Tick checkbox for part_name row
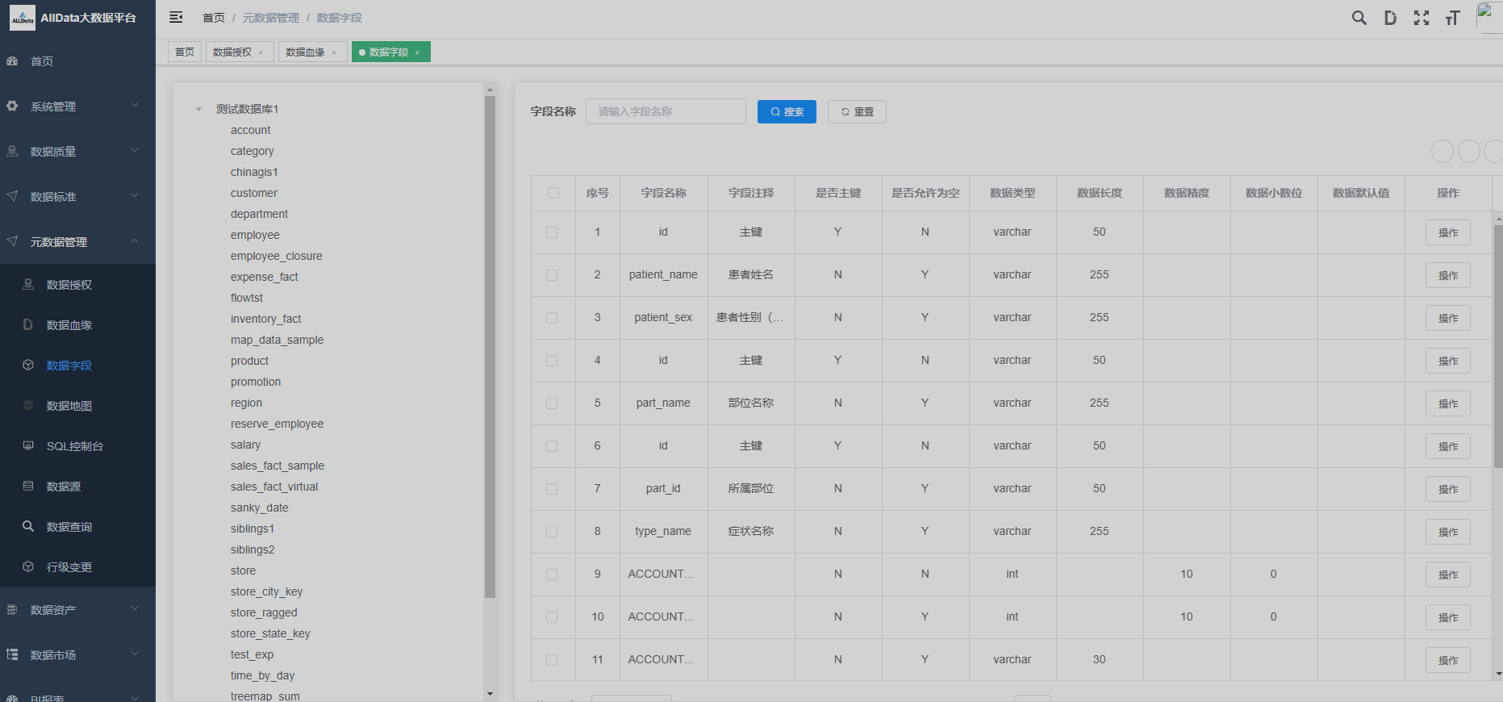The height and width of the screenshot is (702, 1503). [552, 403]
